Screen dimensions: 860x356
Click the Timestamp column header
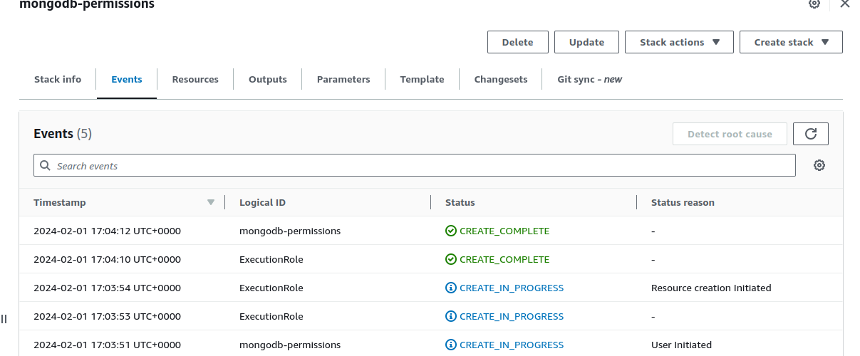tap(60, 202)
